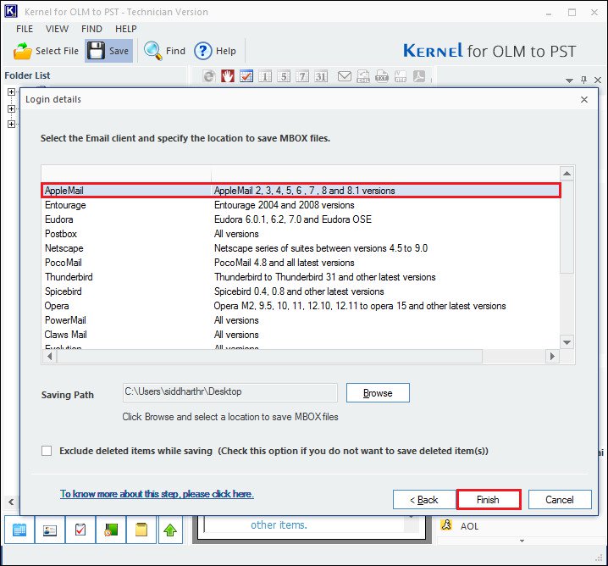
Task: Click the Back button
Action: tap(424, 500)
